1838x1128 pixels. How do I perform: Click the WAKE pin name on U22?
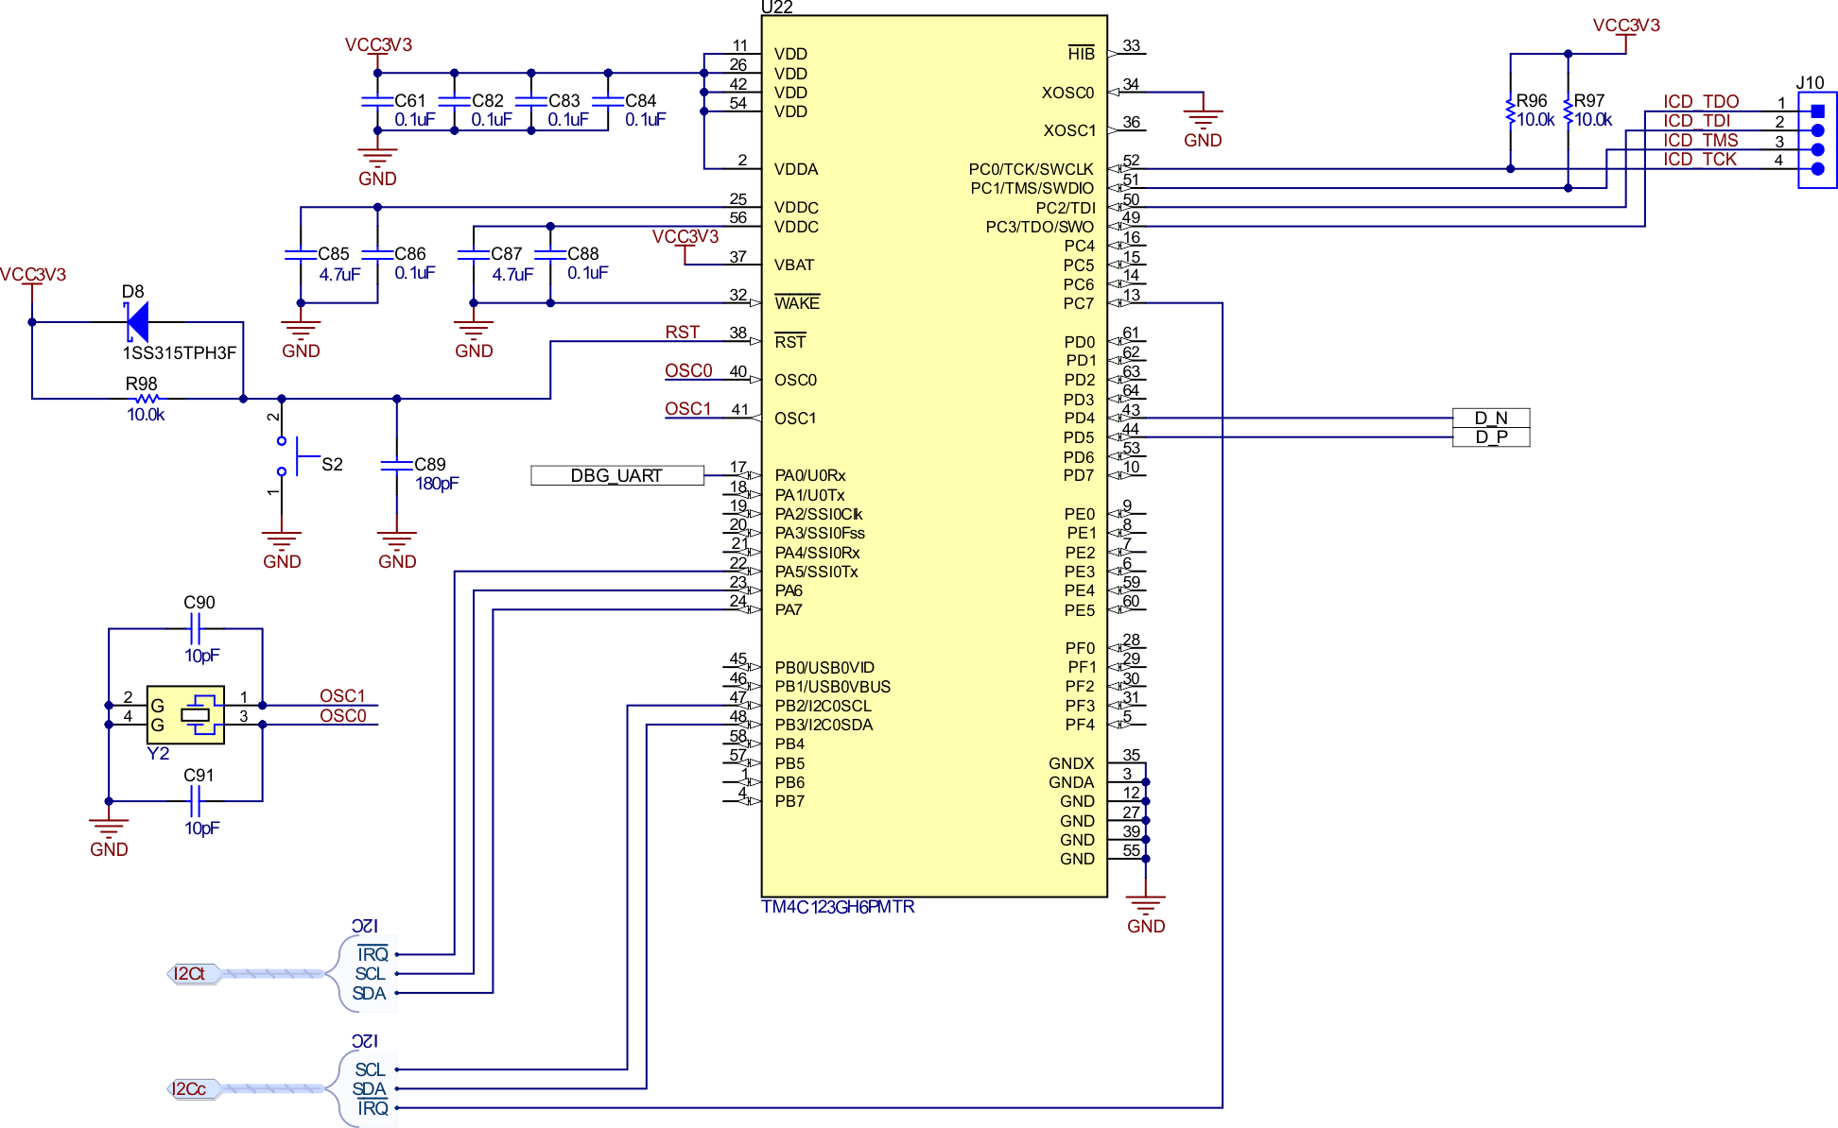pyautogui.click(x=797, y=302)
